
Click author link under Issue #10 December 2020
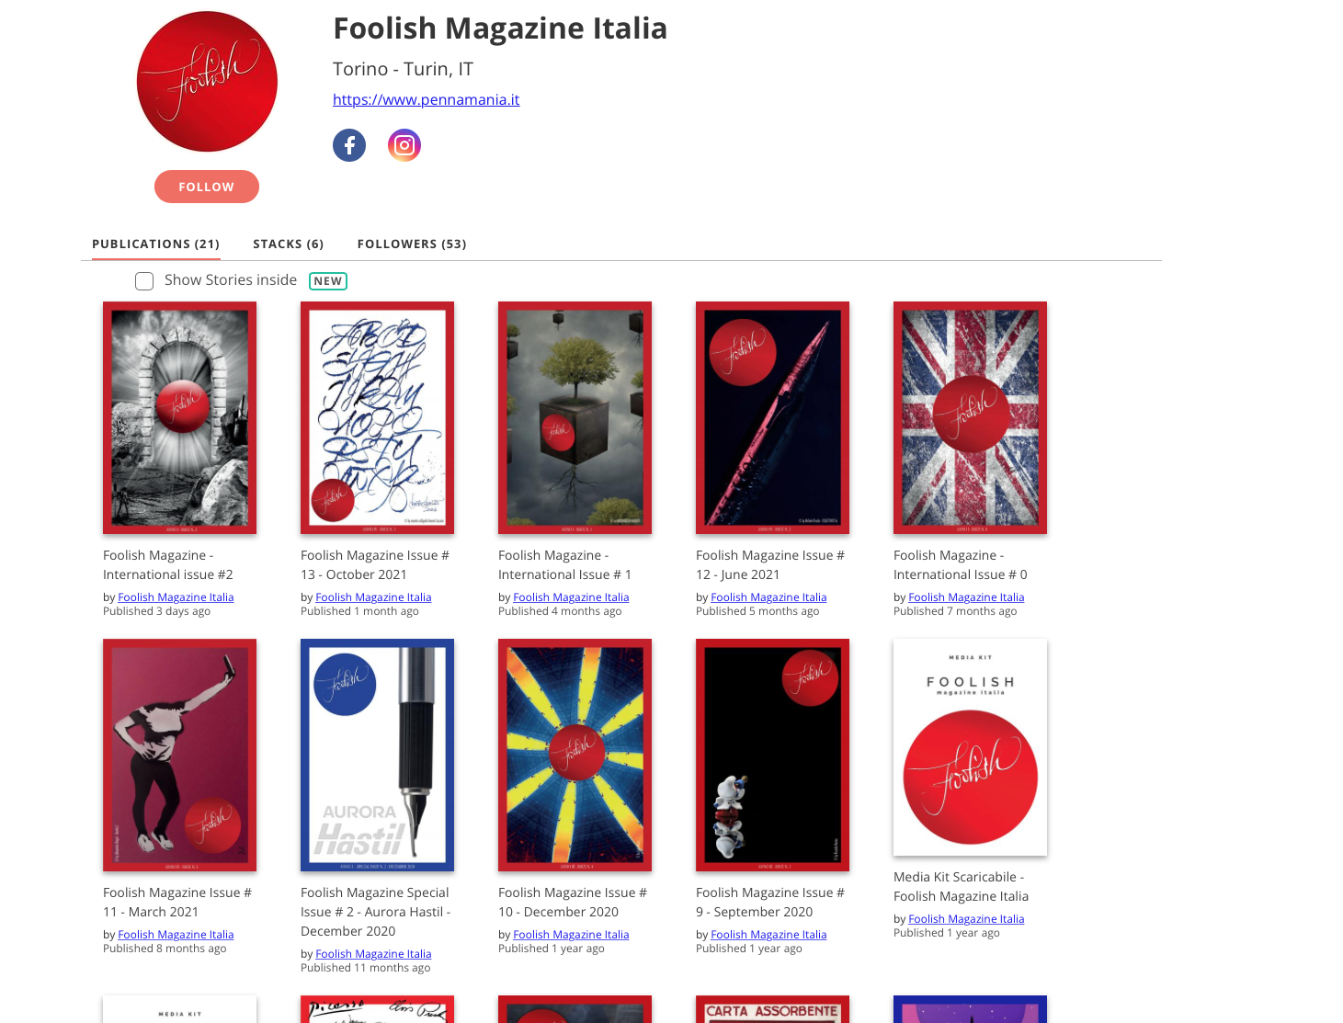pos(571,935)
